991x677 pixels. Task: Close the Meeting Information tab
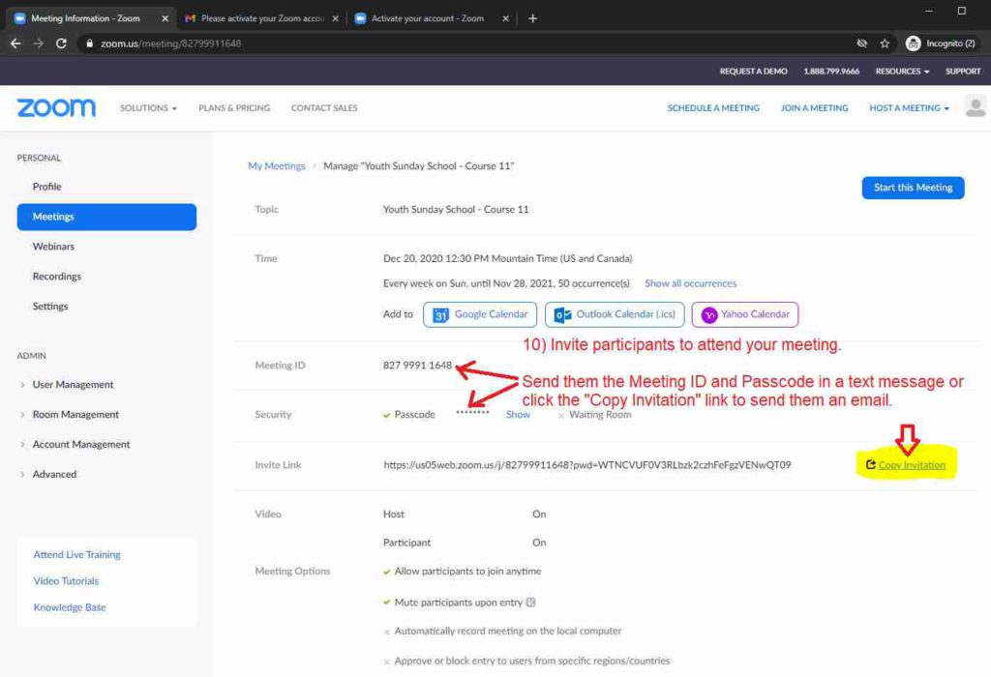click(x=165, y=18)
